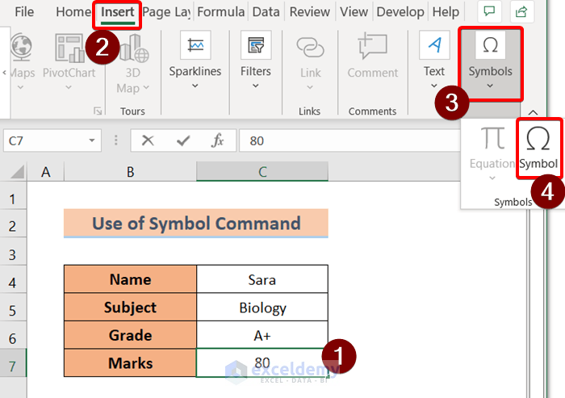Open the Symbols group button
This screenshot has width=565, height=398.
(490, 63)
